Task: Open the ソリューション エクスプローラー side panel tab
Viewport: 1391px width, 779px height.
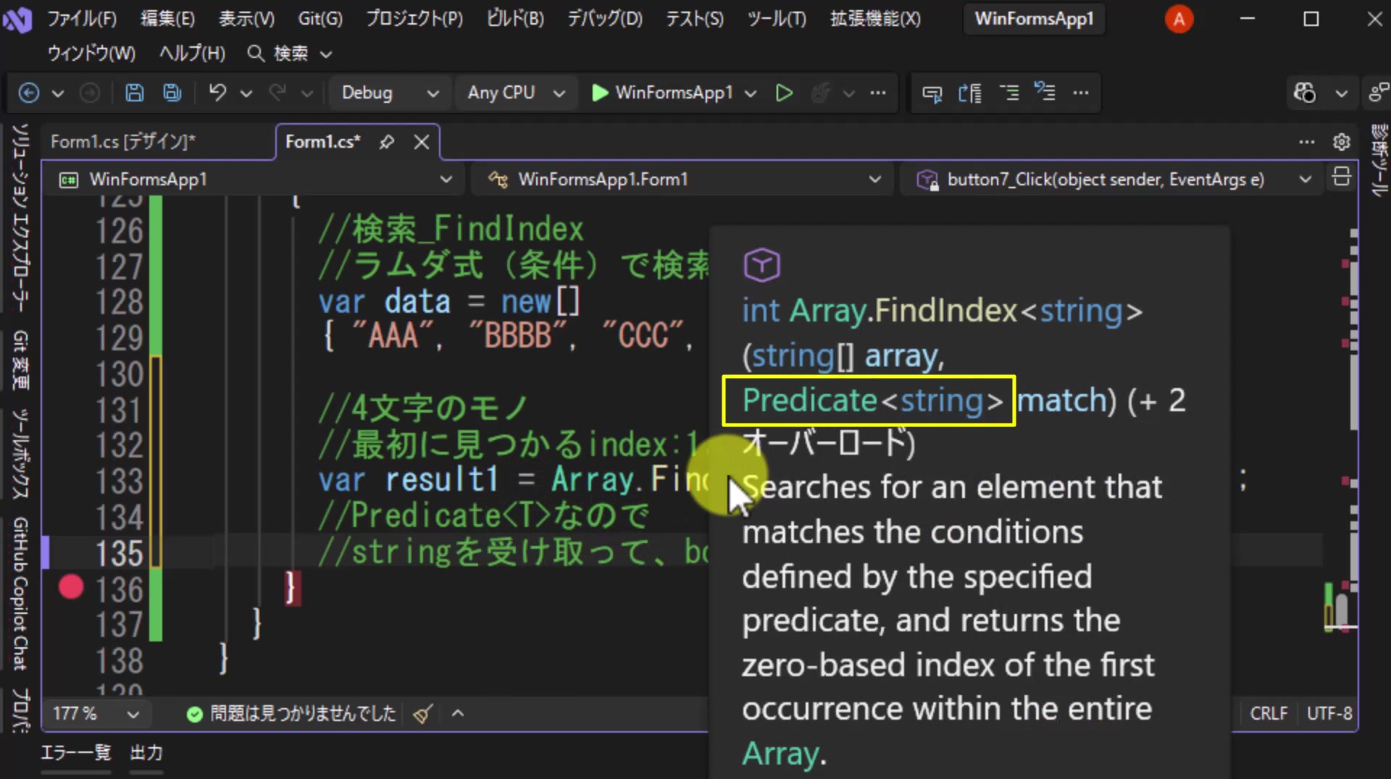Action: tap(20, 218)
